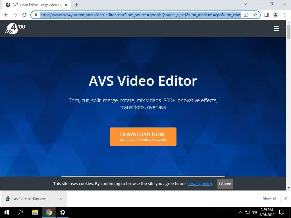The height and width of the screenshot is (218, 291).
Task: Go forward to the next page
Action: pyautogui.click(x=15, y=15)
